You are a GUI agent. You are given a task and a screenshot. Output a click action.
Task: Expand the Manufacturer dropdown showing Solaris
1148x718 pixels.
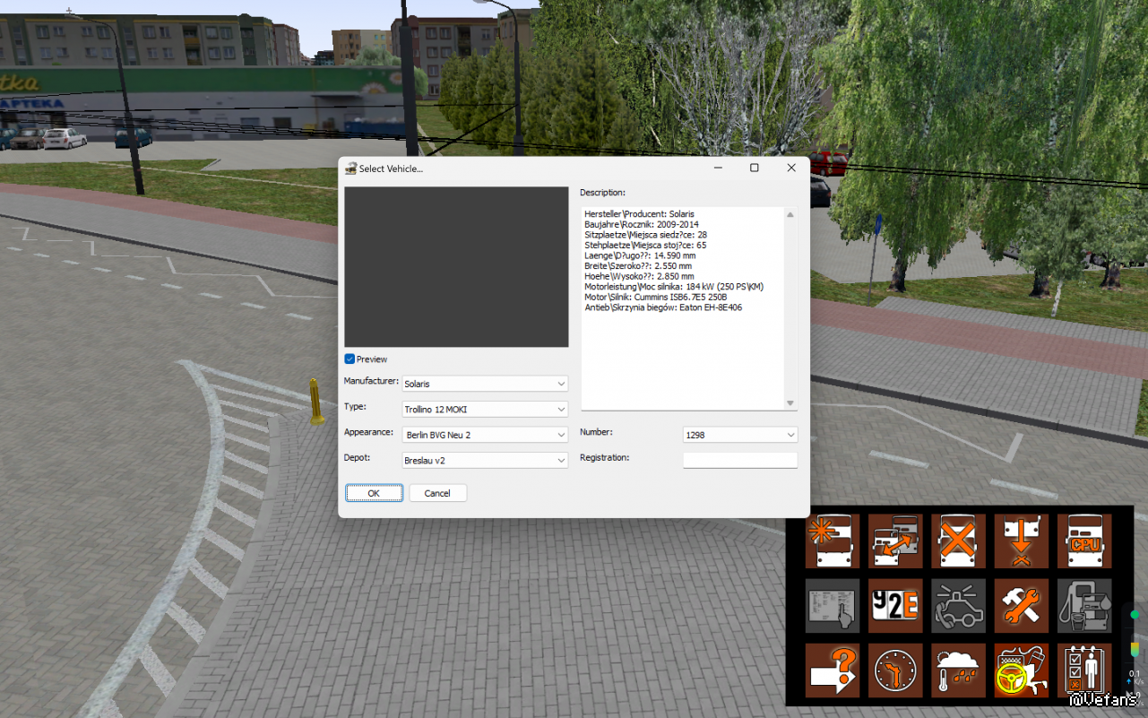pyautogui.click(x=485, y=384)
